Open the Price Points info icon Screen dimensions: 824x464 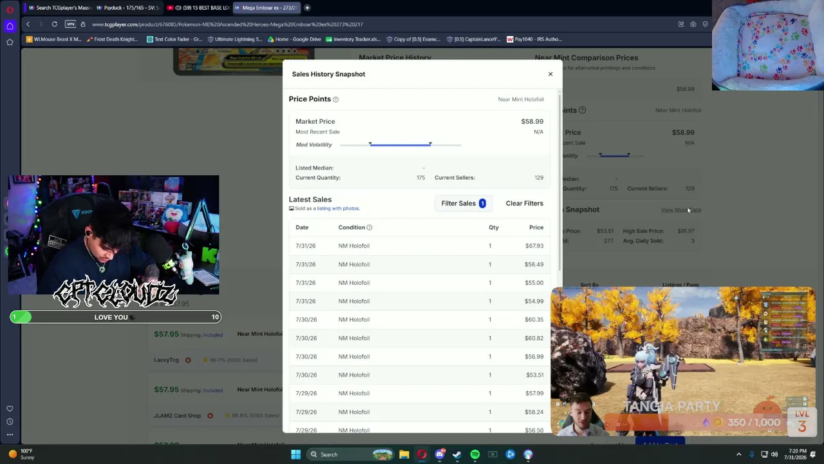coord(335,99)
